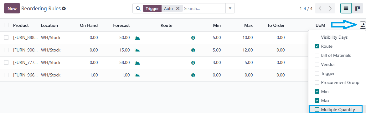Image resolution: width=366 pixels, height=113 pixels.
Task: Open the route info icon for FURN_900 row
Action: [193, 50]
